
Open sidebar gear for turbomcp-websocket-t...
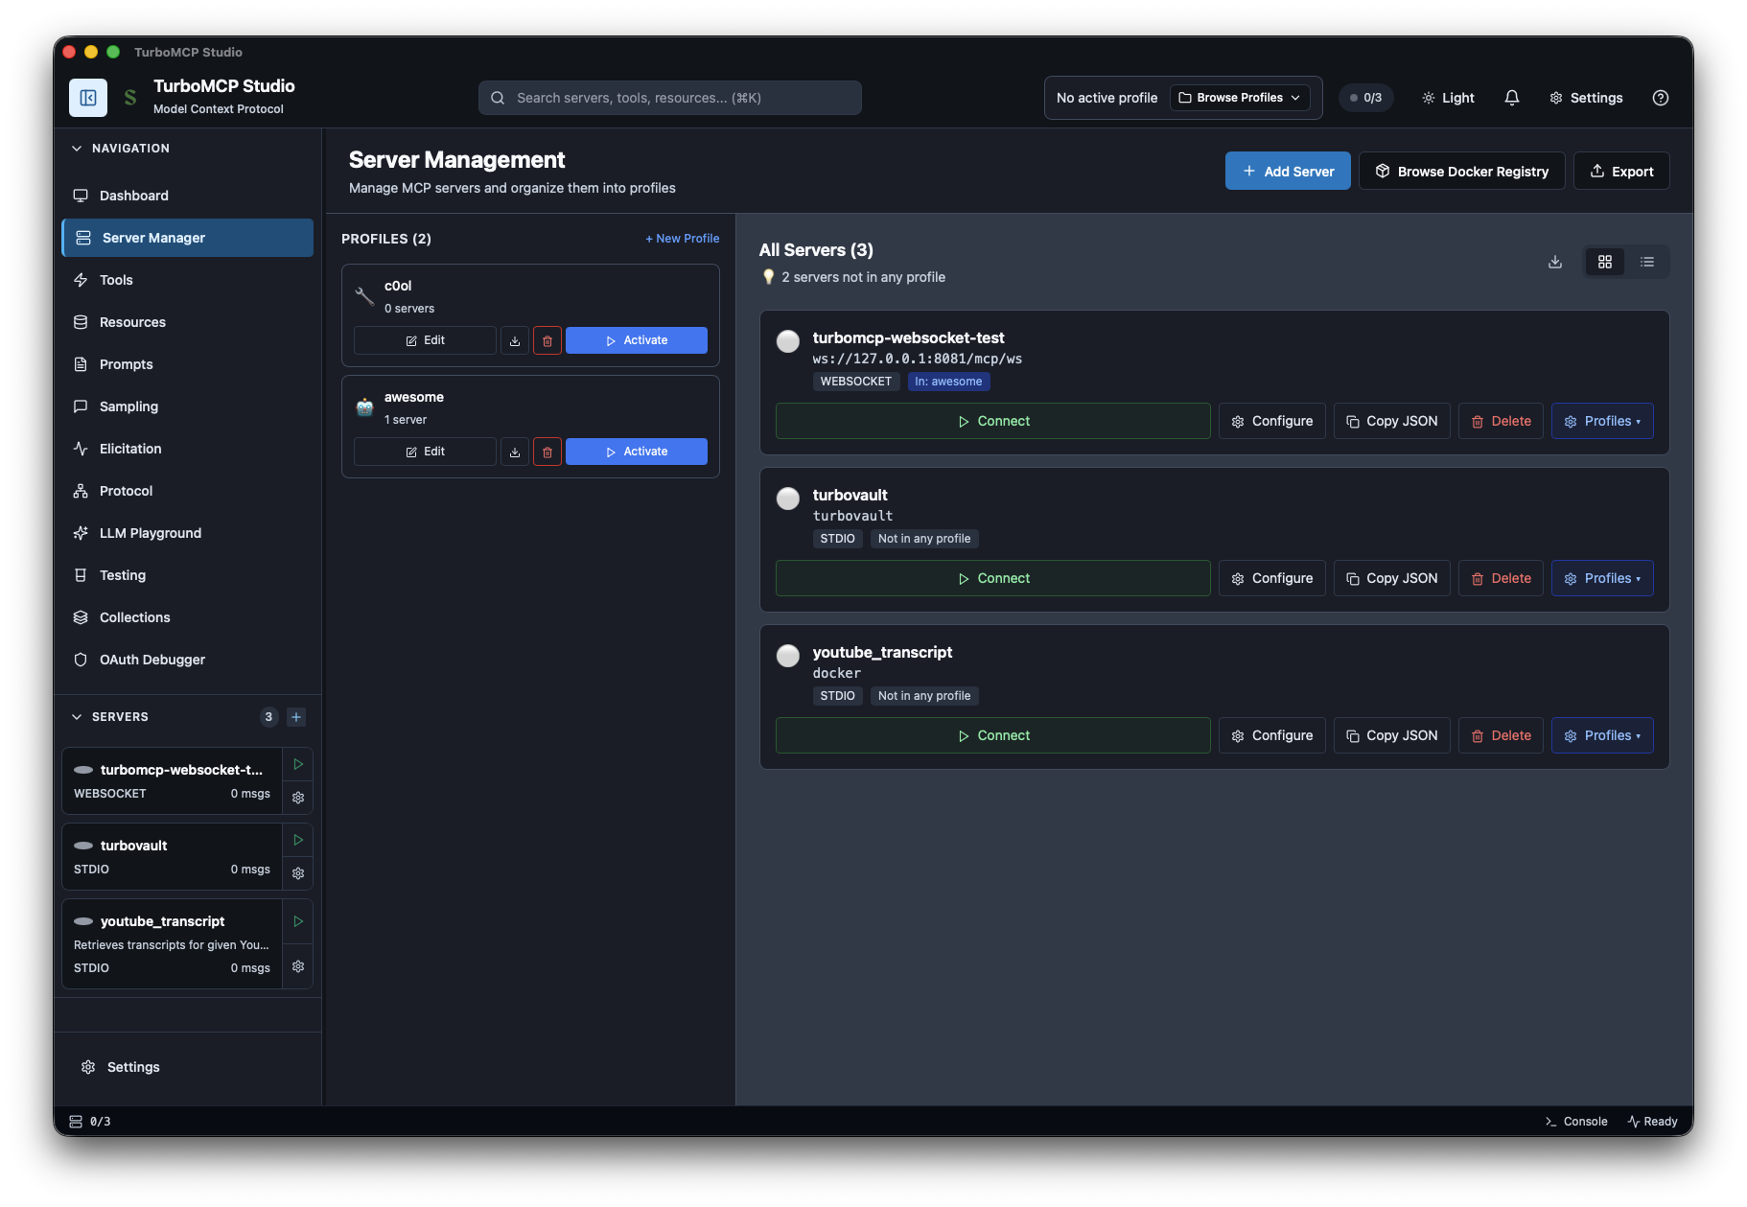point(298,798)
